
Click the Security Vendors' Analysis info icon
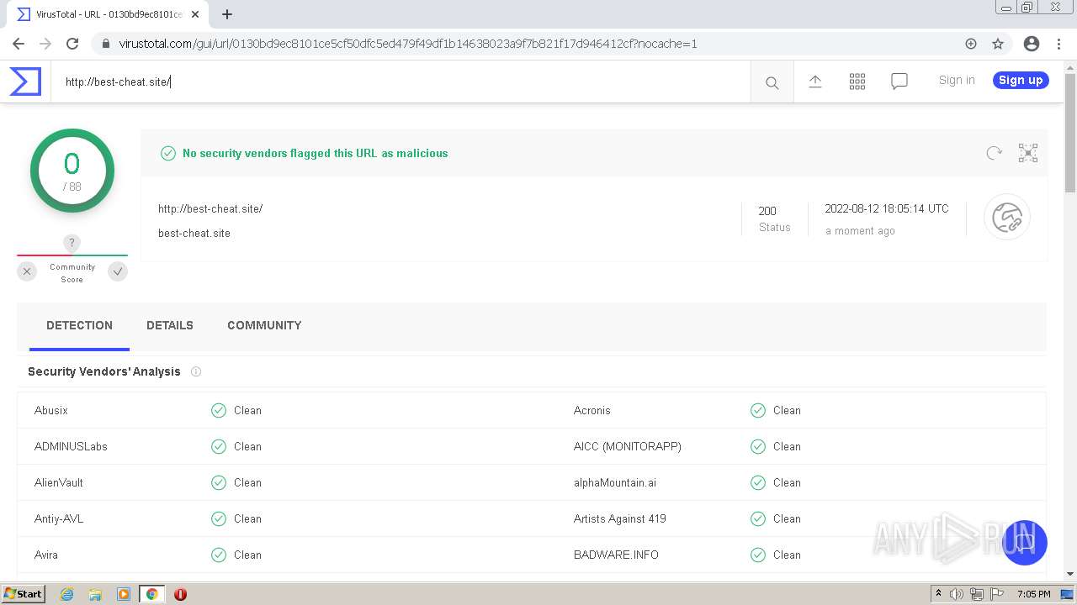click(196, 371)
